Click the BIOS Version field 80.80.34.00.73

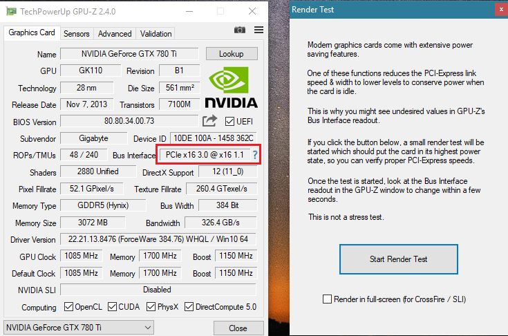tap(129, 121)
